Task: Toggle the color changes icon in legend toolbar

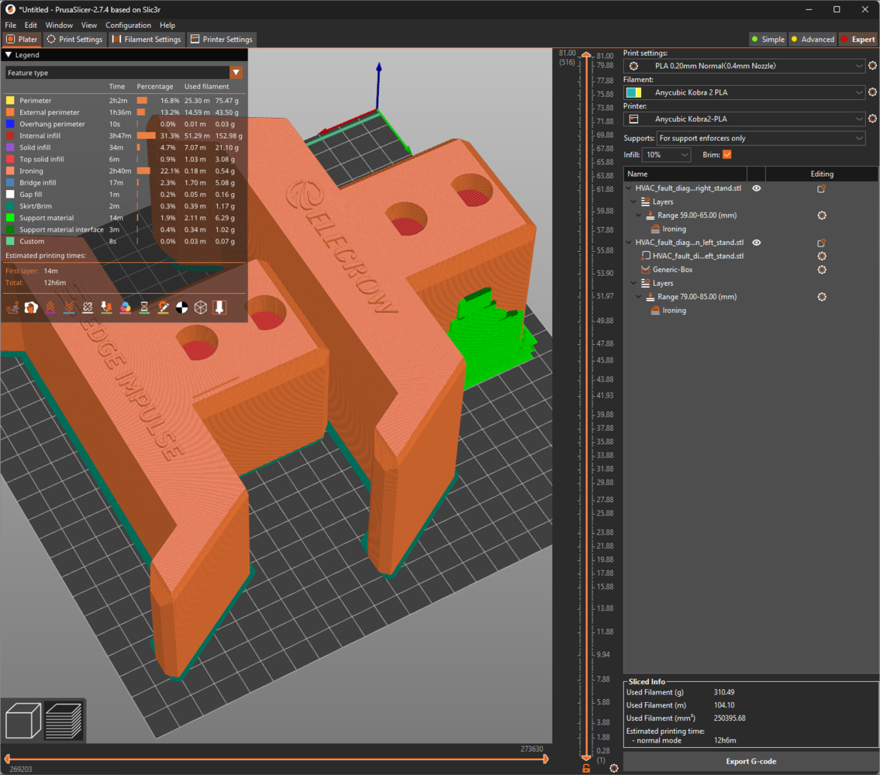Action: 126,308
